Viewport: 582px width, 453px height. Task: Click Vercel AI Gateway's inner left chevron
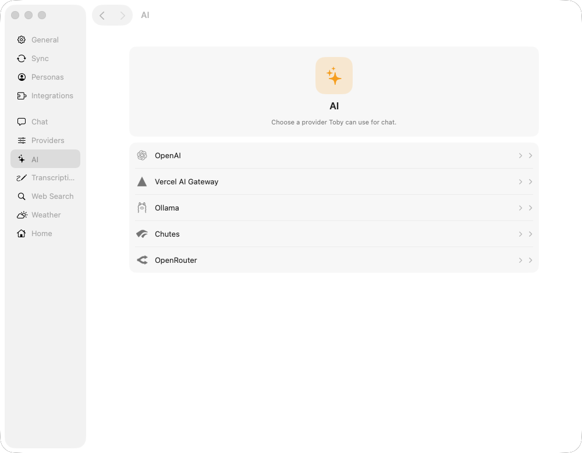[520, 181]
